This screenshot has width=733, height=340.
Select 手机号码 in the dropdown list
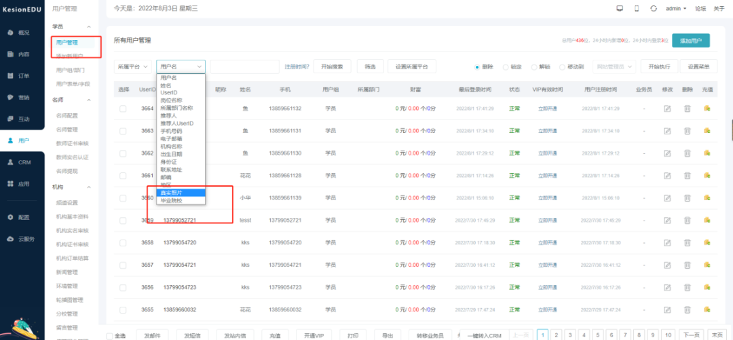[x=172, y=131]
